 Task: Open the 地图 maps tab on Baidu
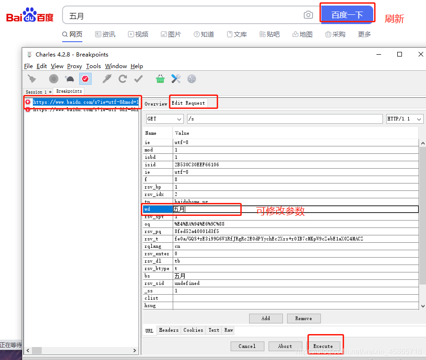tap(302, 34)
